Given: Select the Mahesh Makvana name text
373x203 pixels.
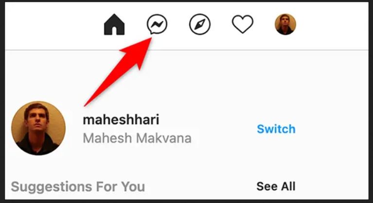Looking at the screenshot, I should click(x=137, y=138).
